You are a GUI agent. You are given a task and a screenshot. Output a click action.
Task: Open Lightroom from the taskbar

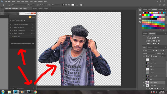click(29, 92)
